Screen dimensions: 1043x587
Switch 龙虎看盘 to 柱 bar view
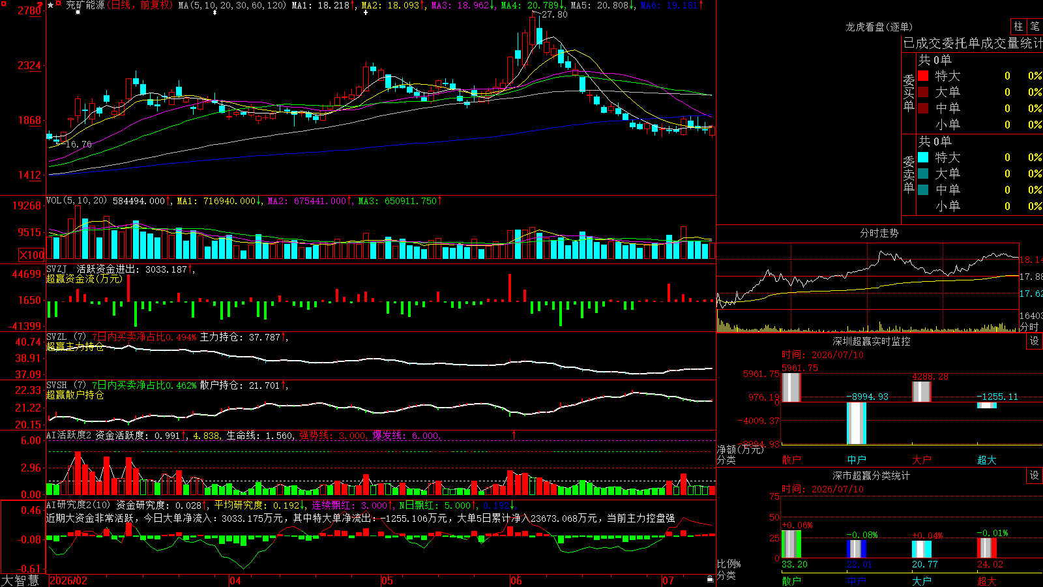(1018, 26)
